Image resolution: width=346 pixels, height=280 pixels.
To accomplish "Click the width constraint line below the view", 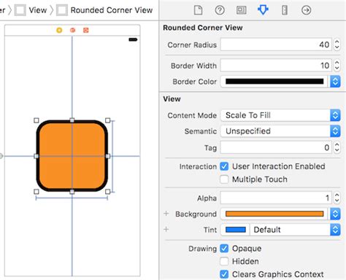I will (72, 198).
